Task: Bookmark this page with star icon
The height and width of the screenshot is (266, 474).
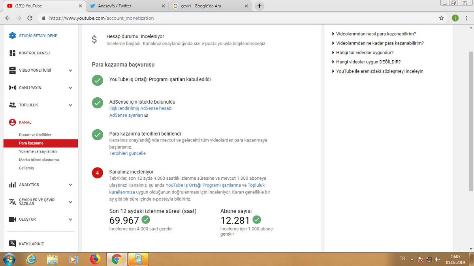Action: point(441,18)
